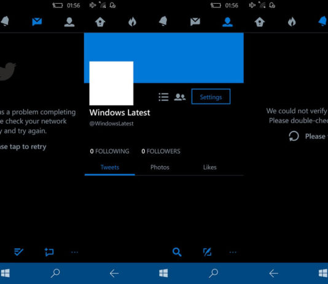328x284 pixels.
Task: Tap the circular retry arrow icon
Action: pos(294,136)
